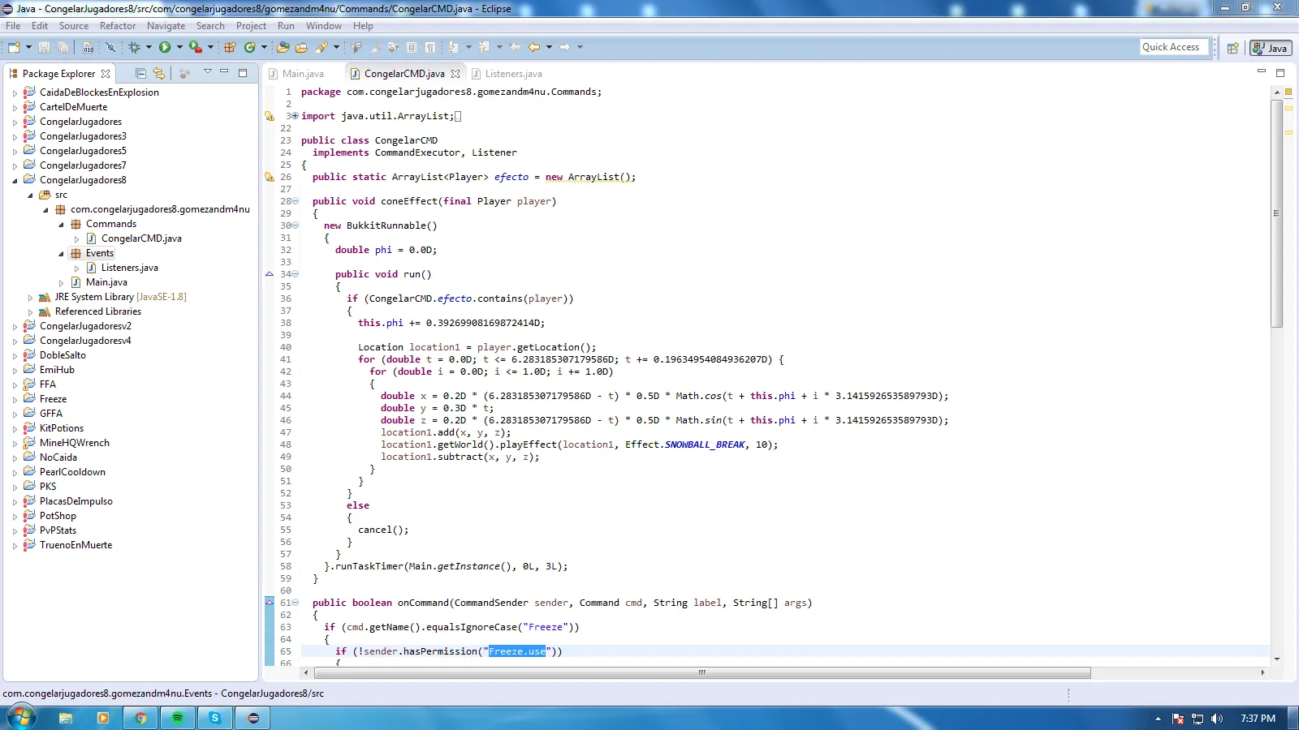This screenshot has width=1299, height=730.
Task: Open Skype from the Windows taskbar
Action: point(215,718)
